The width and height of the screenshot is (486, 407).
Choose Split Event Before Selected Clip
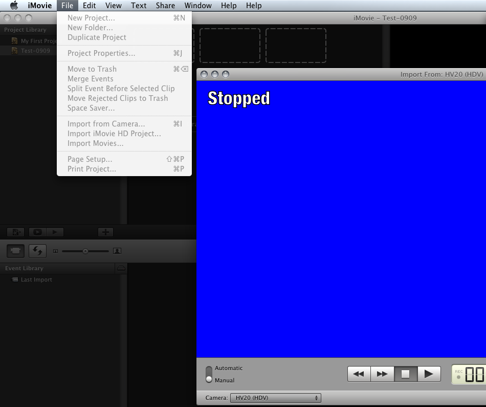(124, 89)
